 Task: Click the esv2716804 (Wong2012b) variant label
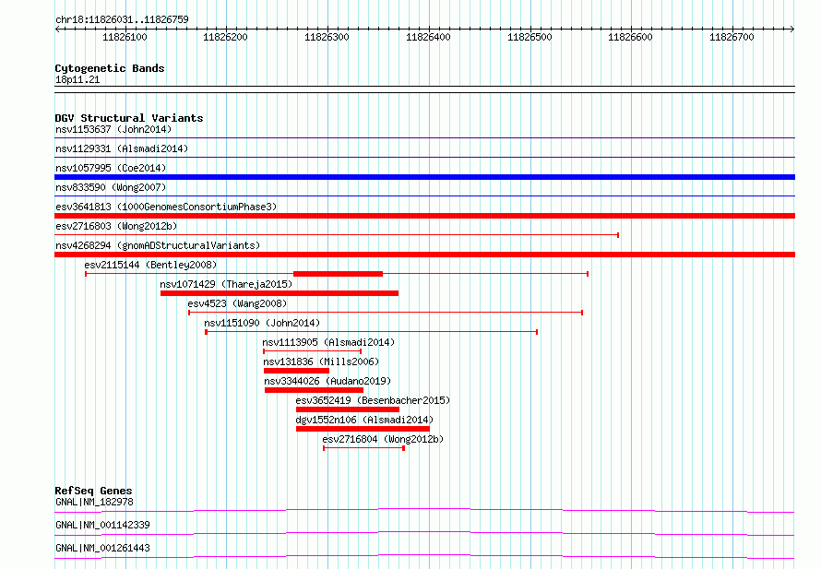(383, 439)
